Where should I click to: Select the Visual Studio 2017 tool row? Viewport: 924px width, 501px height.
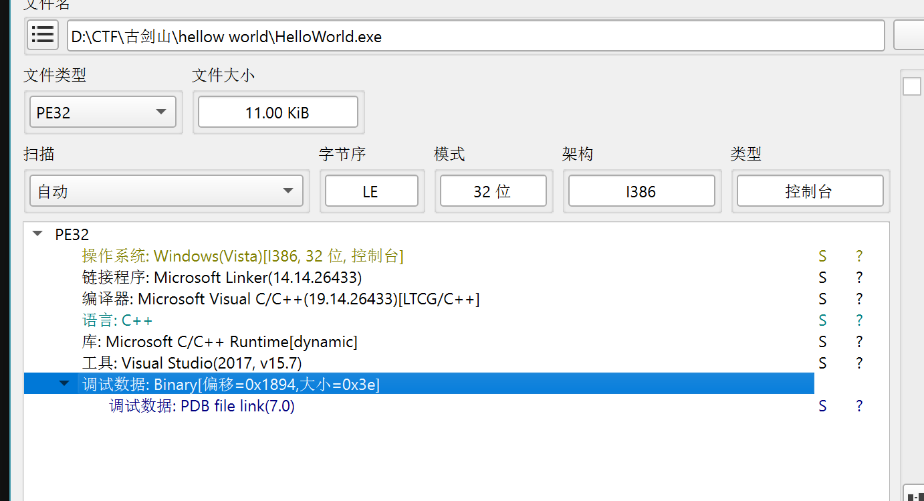pos(191,363)
